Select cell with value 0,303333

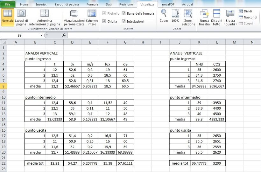pyautogui.click(x=90, y=86)
